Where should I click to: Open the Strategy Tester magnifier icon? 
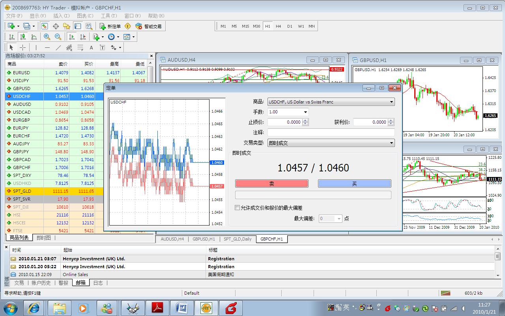click(x=89, y=26)
